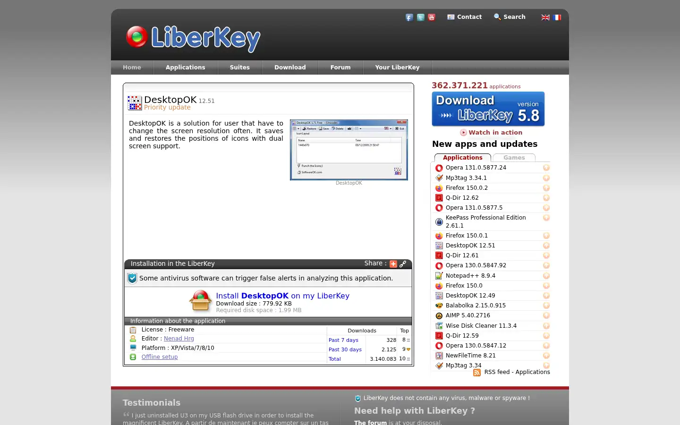Viewport: 680px width, 425px height.
Task: Click the Watch in action play icon
Action: coord(463,133)
